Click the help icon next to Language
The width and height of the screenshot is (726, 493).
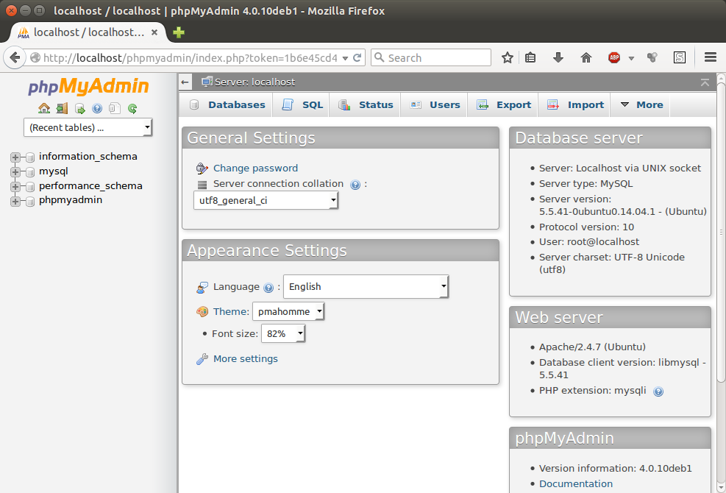268,288
